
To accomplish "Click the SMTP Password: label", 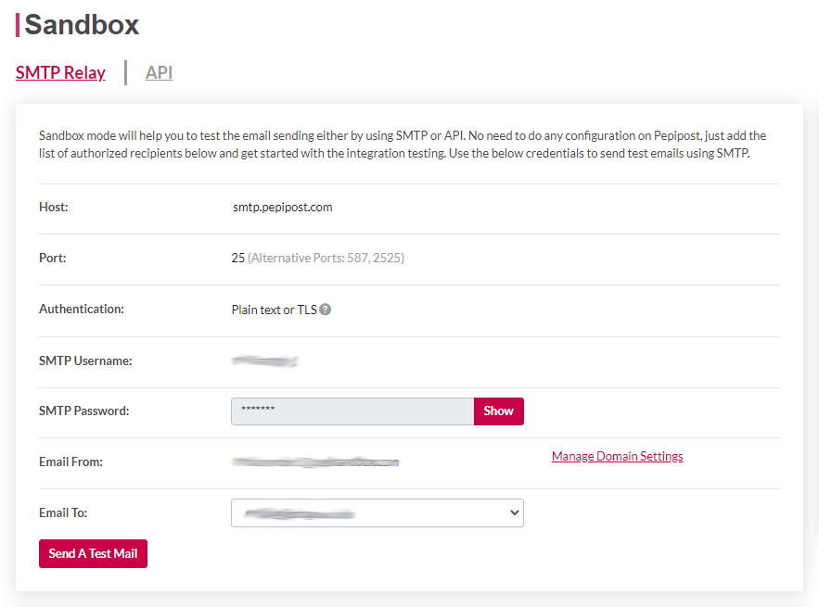I will [84, 411].
